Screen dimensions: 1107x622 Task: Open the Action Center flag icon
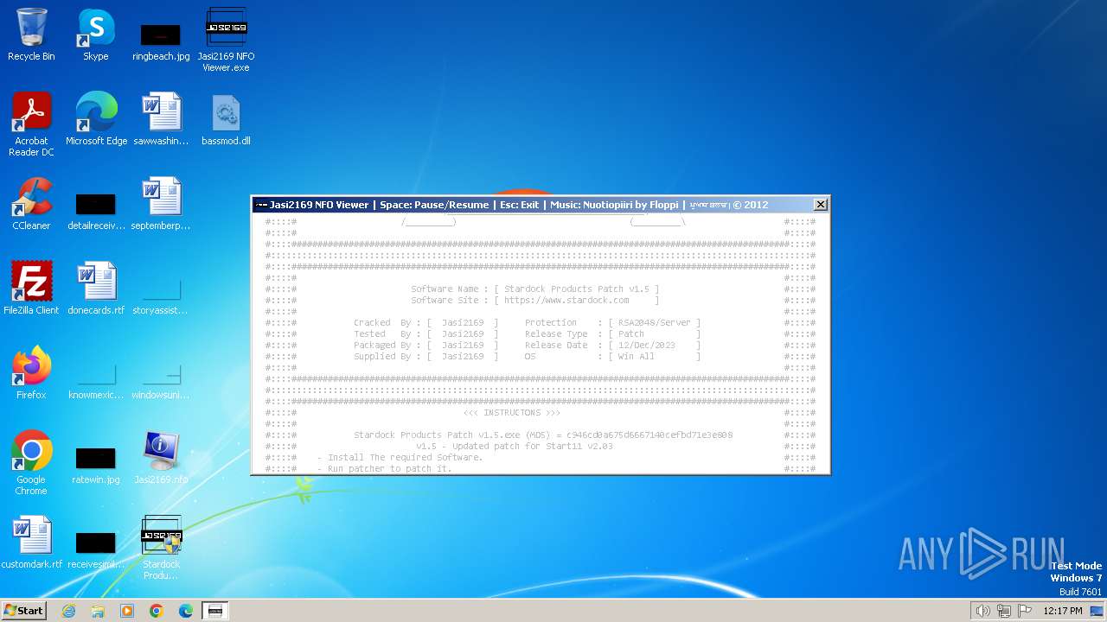tap(1025, 611)
